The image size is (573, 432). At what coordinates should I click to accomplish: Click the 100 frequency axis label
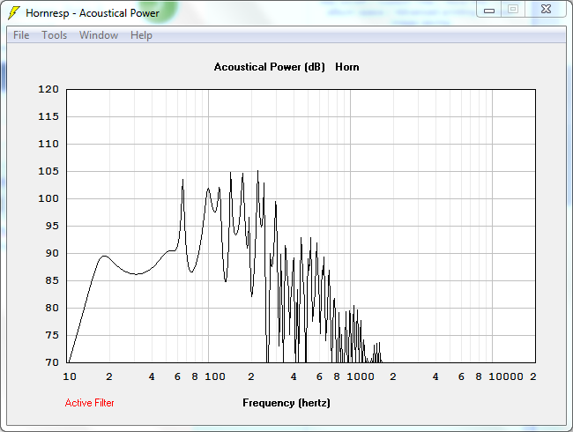pyautogui.click(x=215, y=376)
